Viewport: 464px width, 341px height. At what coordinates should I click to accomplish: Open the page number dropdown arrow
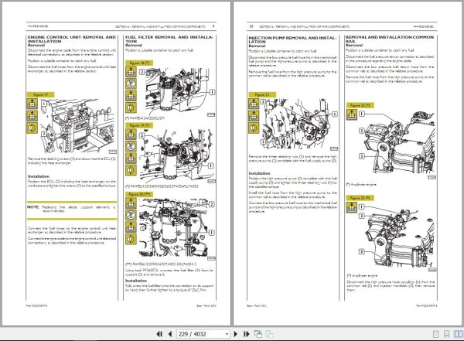click(x=227, y=334)
